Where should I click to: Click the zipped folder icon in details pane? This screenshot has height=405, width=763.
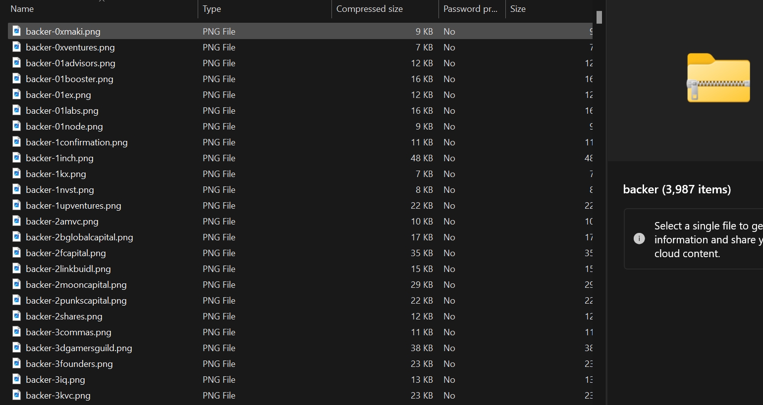pos(718,78)
